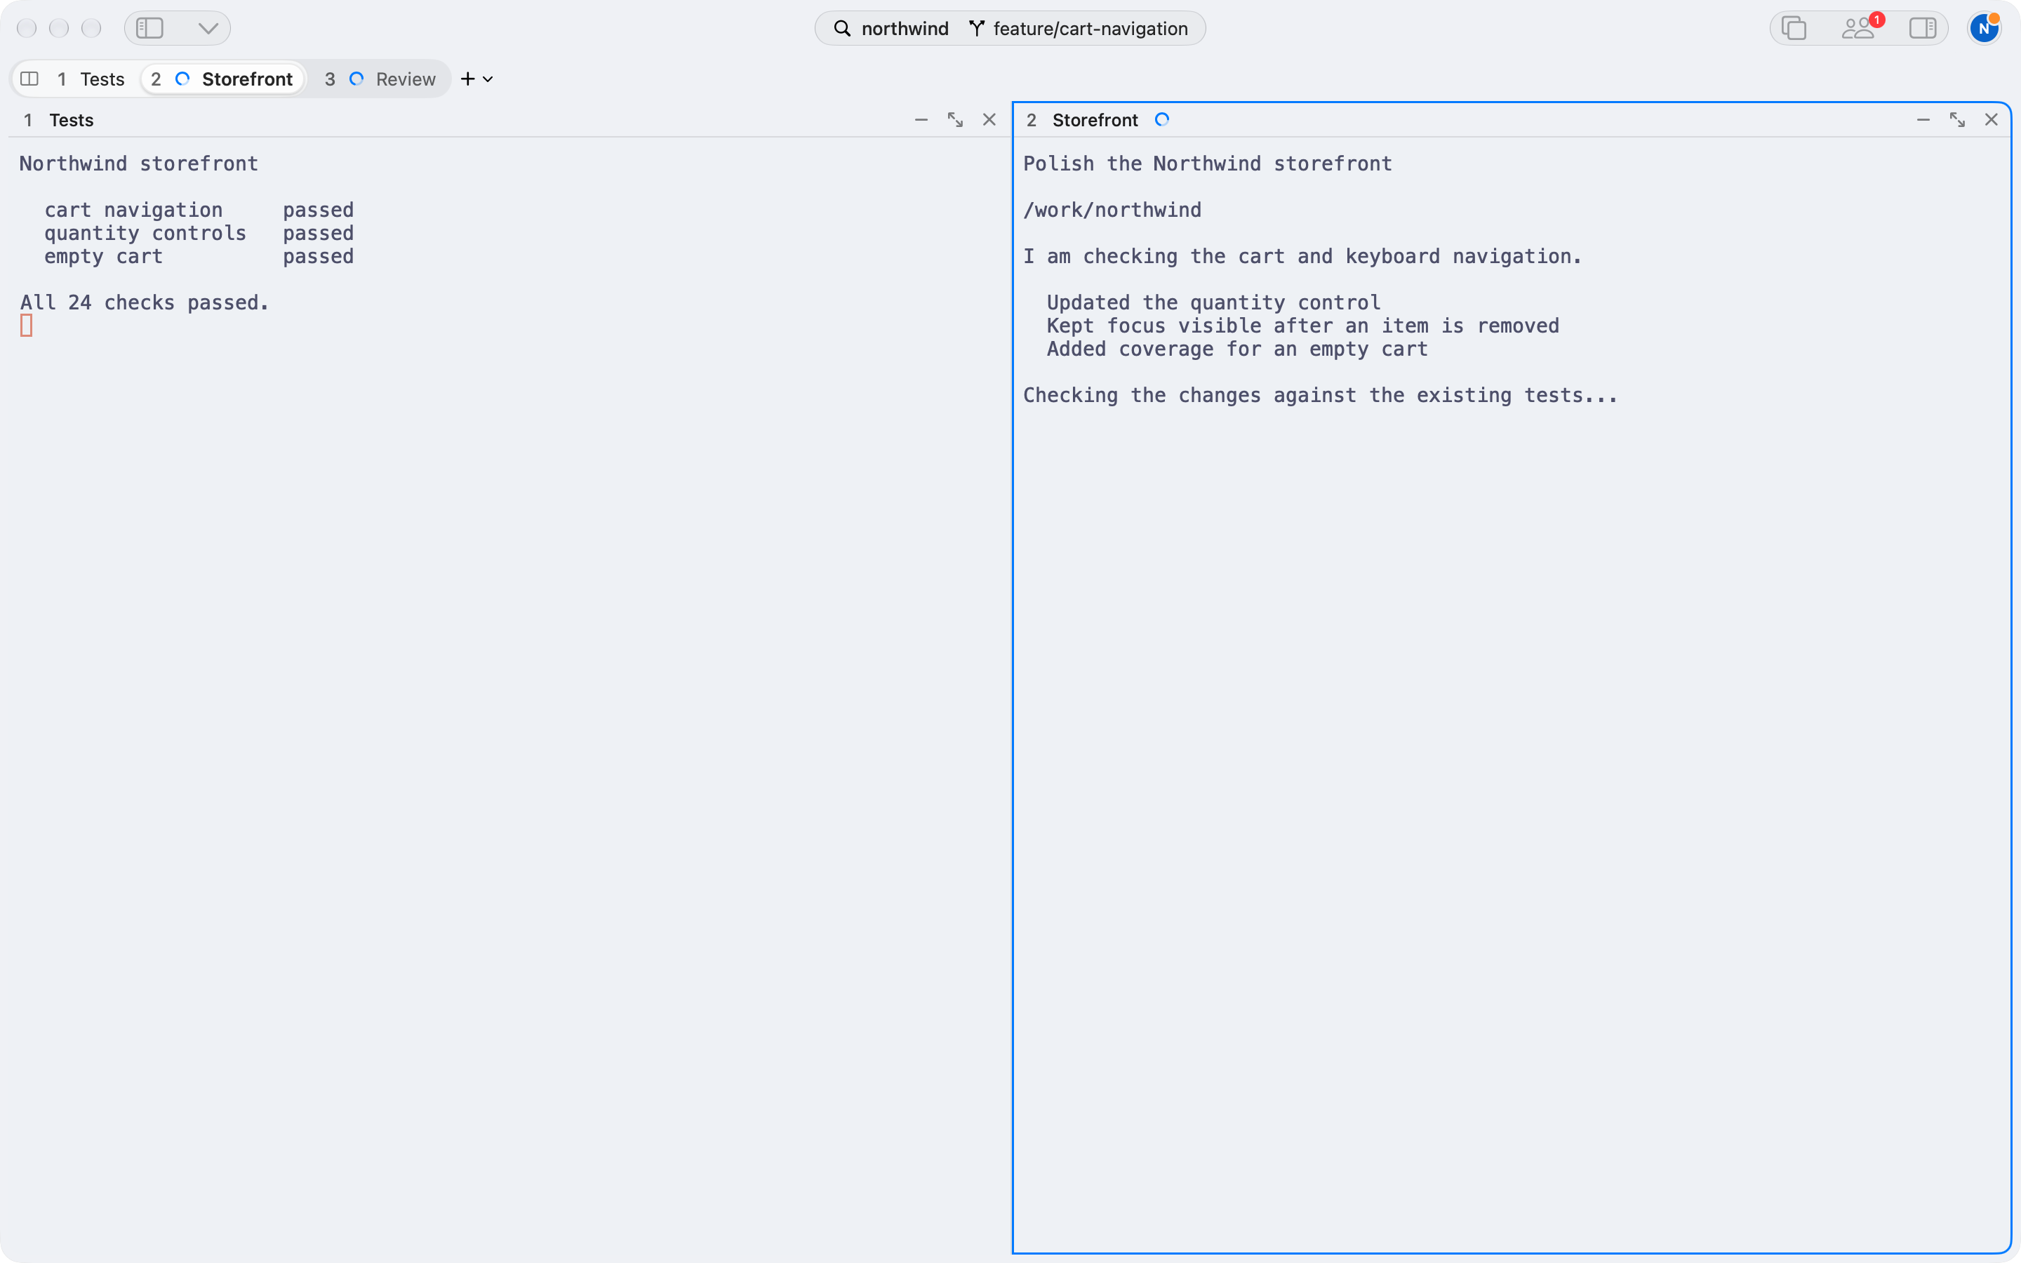Switch to the Storefront tab
The height and width of the screenshot is (1263, 2021).
tap(222, 79)
